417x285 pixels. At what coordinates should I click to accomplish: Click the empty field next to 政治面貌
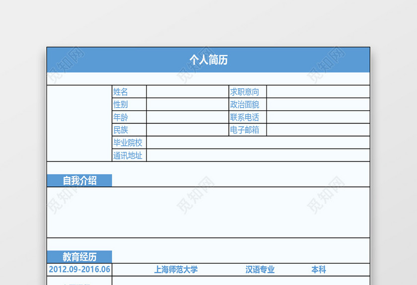tap(318, 104)
